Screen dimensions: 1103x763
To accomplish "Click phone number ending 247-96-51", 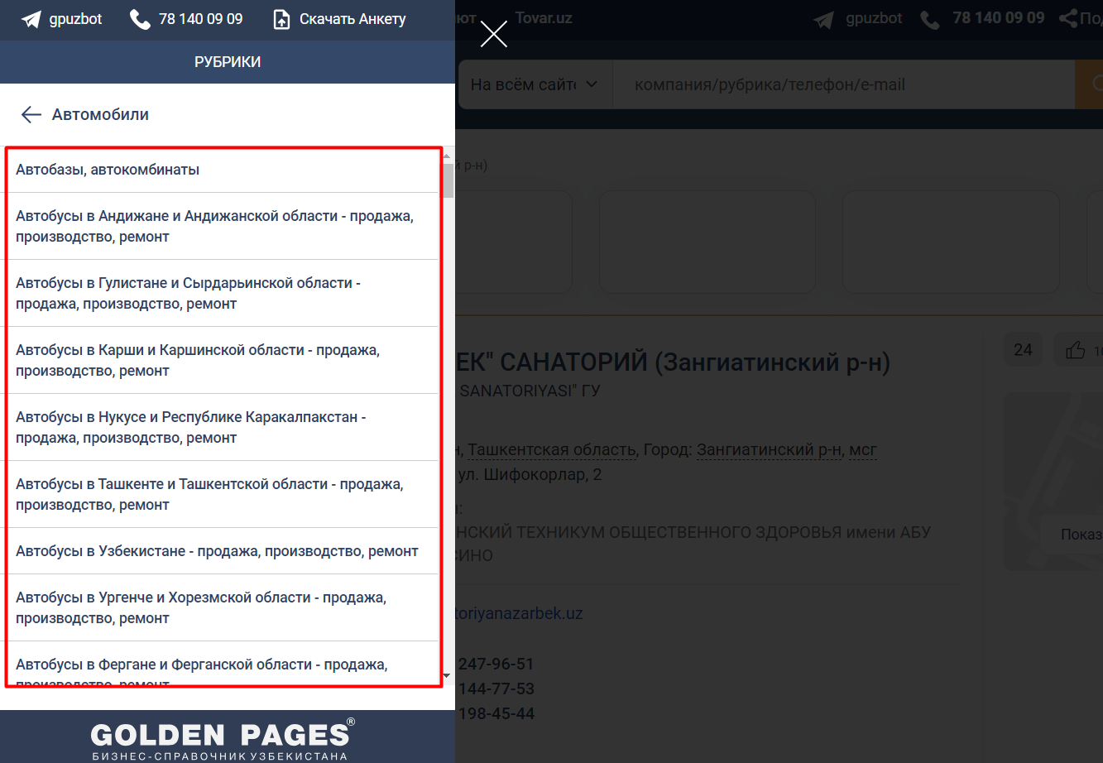I will [496, 664].
